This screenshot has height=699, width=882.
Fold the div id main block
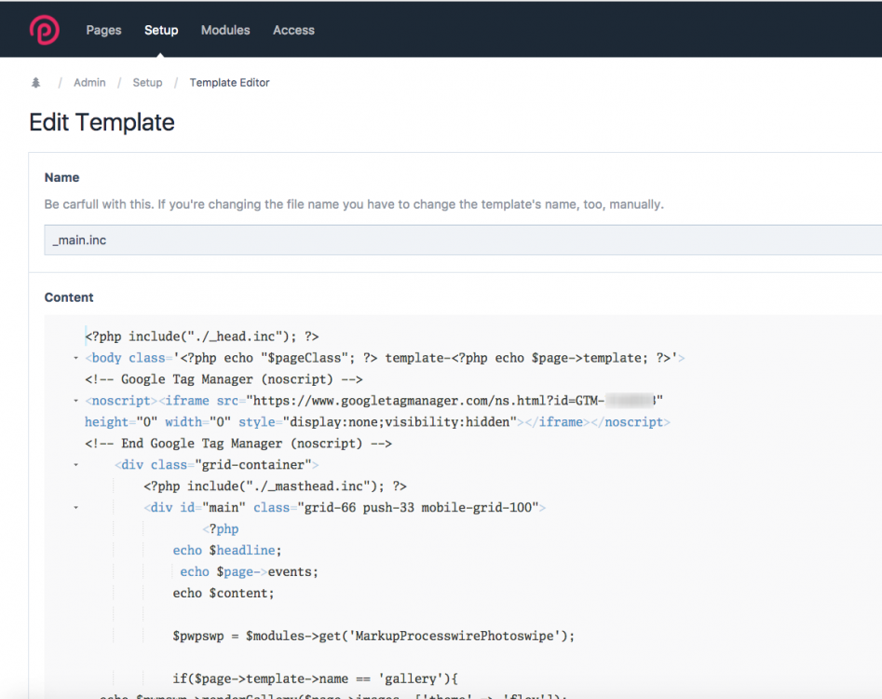pyautogui.click(x=75, y=508)
